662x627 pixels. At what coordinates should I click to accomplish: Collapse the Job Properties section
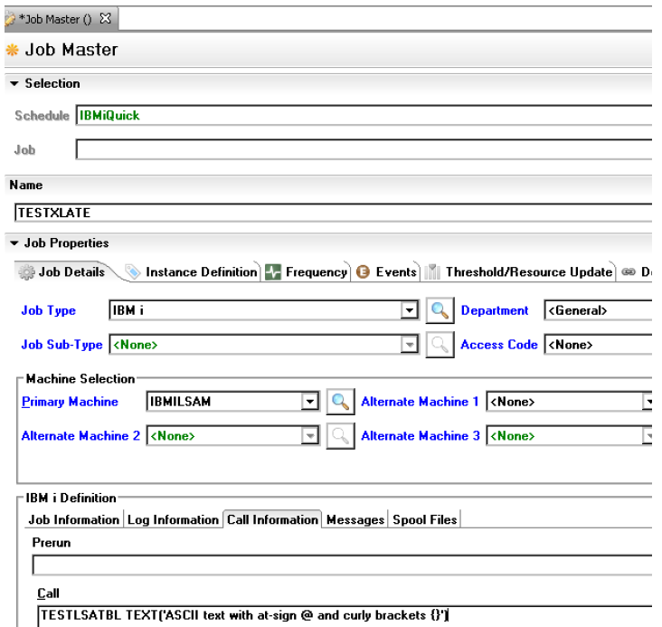(14, 243)
